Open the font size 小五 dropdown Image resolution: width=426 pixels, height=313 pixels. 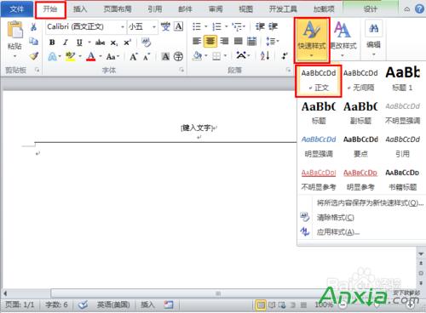tap(154, 27)
